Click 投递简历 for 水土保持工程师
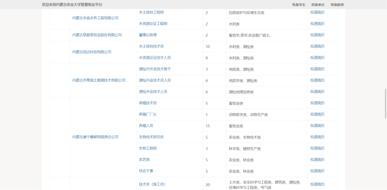The width and height of the screenshot is (387, 190). [317, 12]
